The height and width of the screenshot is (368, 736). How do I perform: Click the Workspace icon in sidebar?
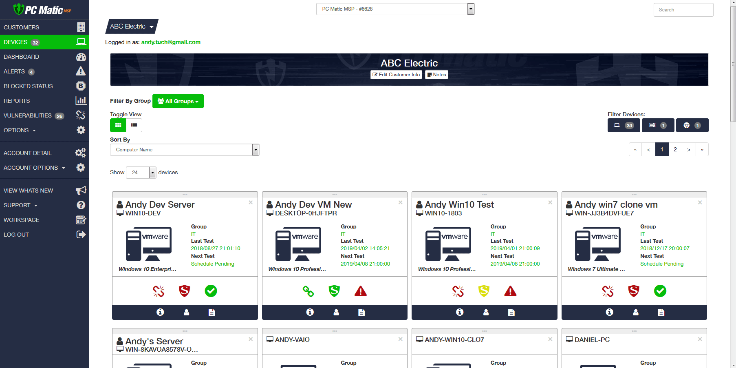(x=81, y=220)
